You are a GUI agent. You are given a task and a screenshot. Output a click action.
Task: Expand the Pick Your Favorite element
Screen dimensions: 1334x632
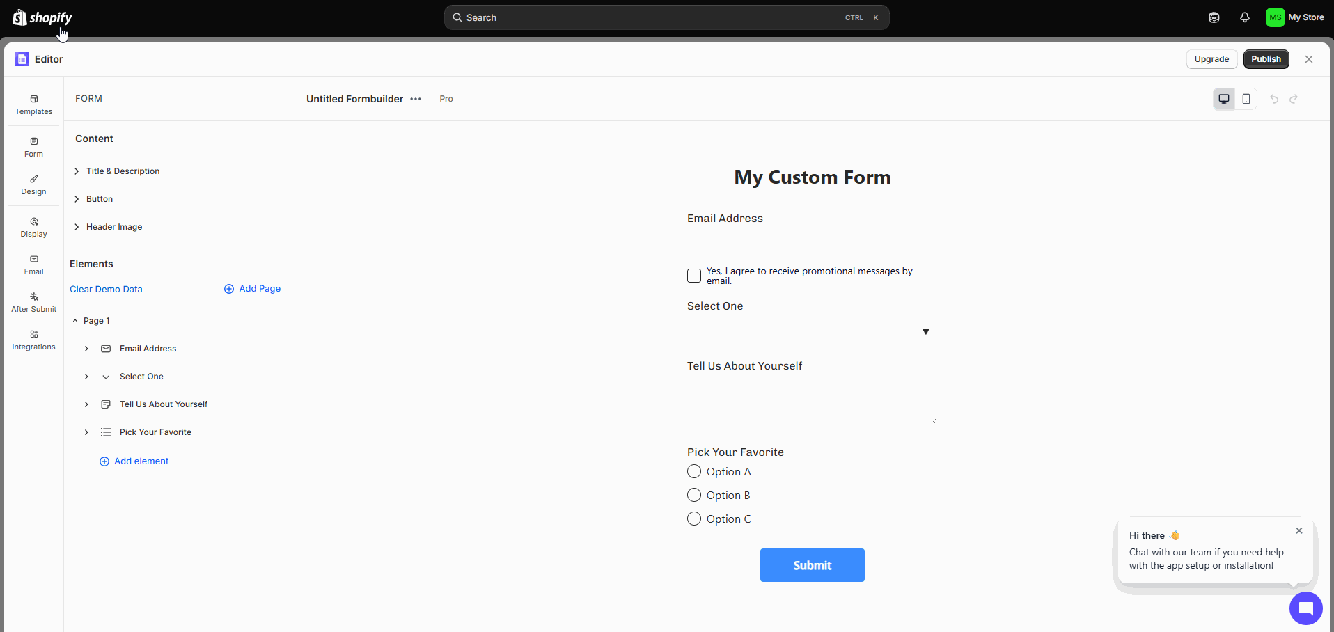pyautogui.click(x=86, y=432)
